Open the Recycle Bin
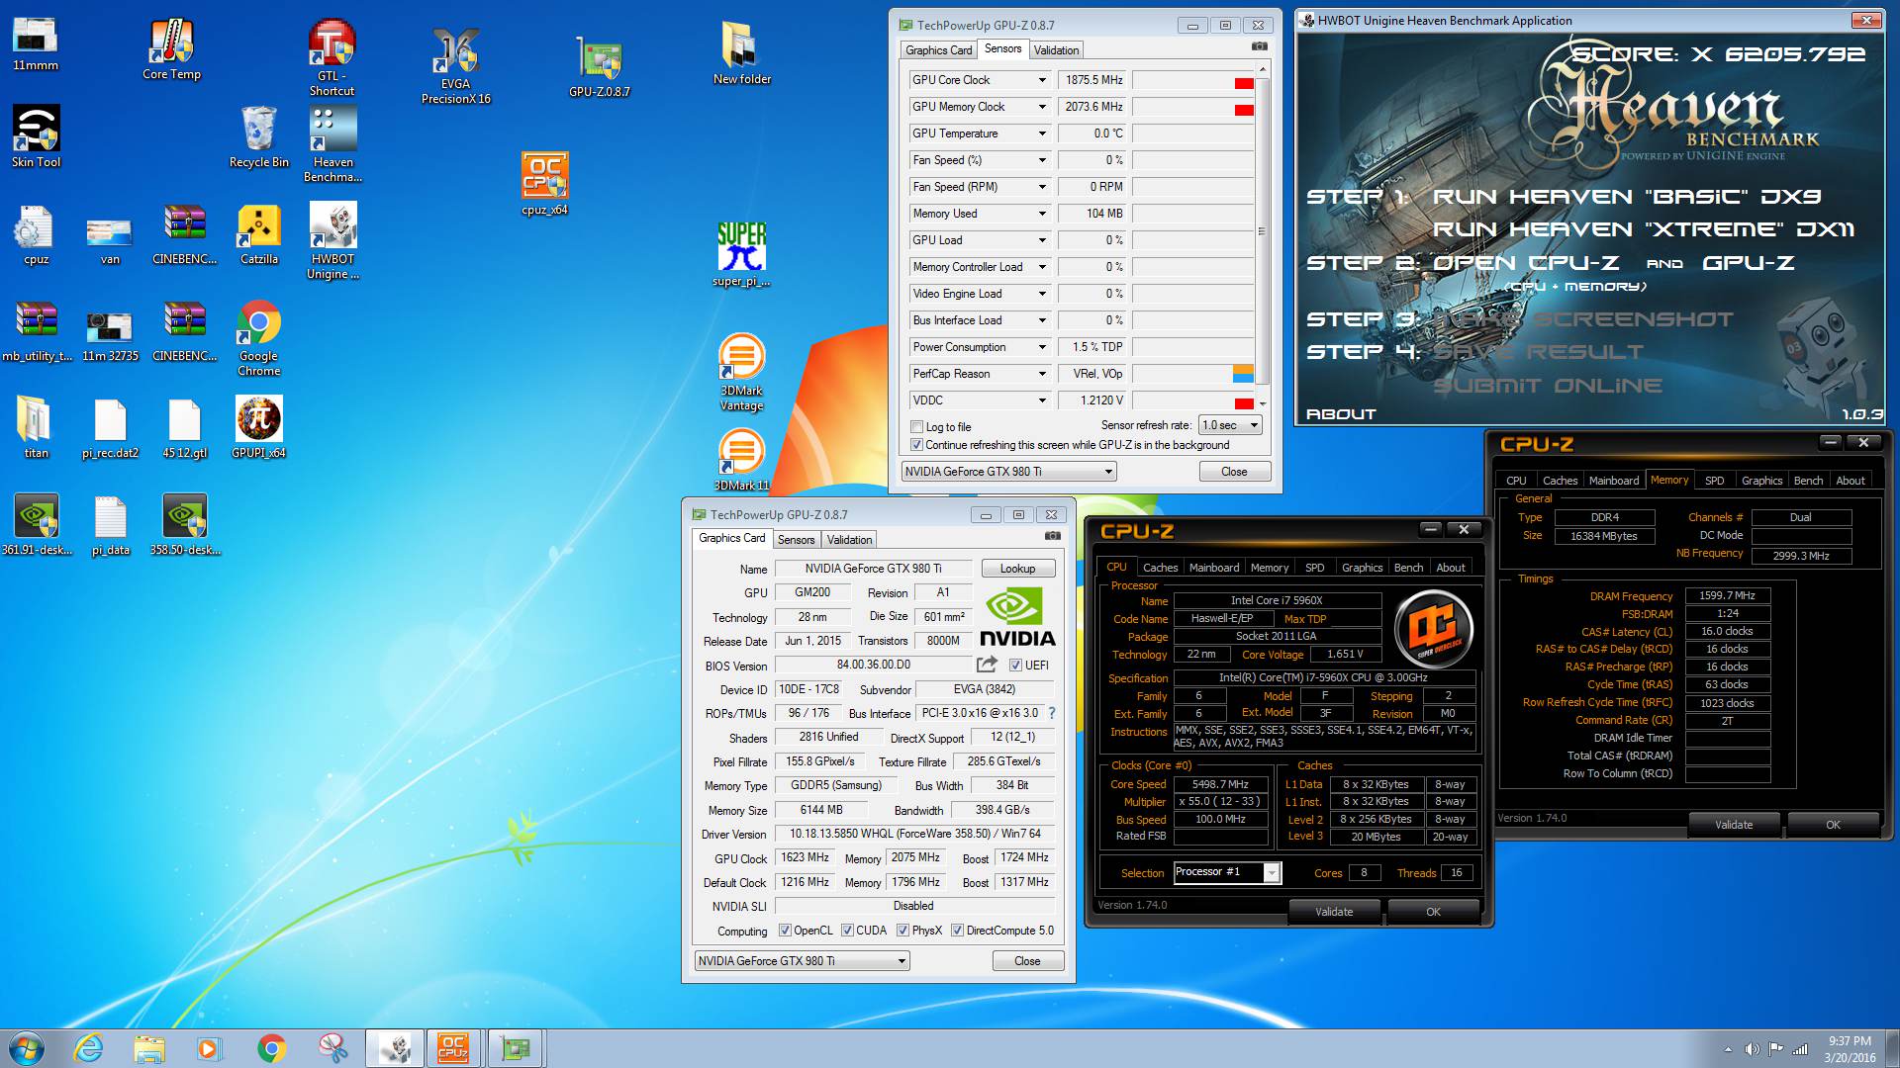Viewport: 1900px width, 1068px height. pyautogui.click(x=258, y=136)
